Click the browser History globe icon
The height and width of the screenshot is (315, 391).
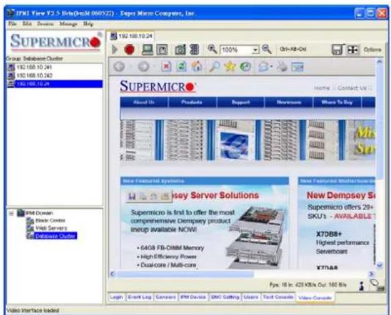[245, 67]
